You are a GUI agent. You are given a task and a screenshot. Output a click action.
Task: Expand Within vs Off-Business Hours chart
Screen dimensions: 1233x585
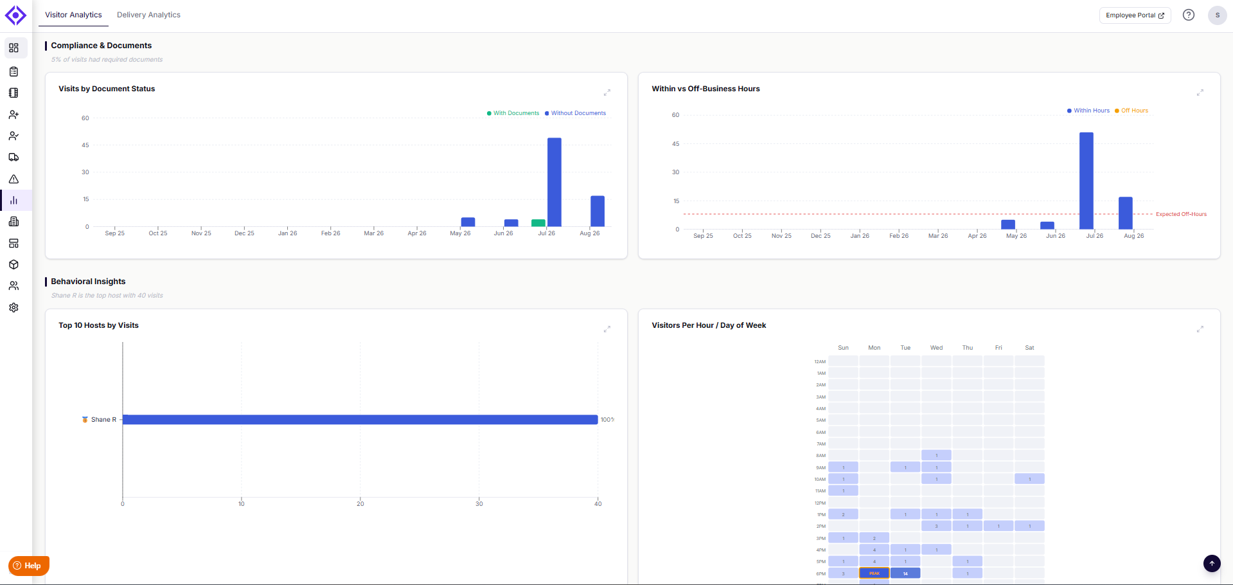pos(1200,93)
